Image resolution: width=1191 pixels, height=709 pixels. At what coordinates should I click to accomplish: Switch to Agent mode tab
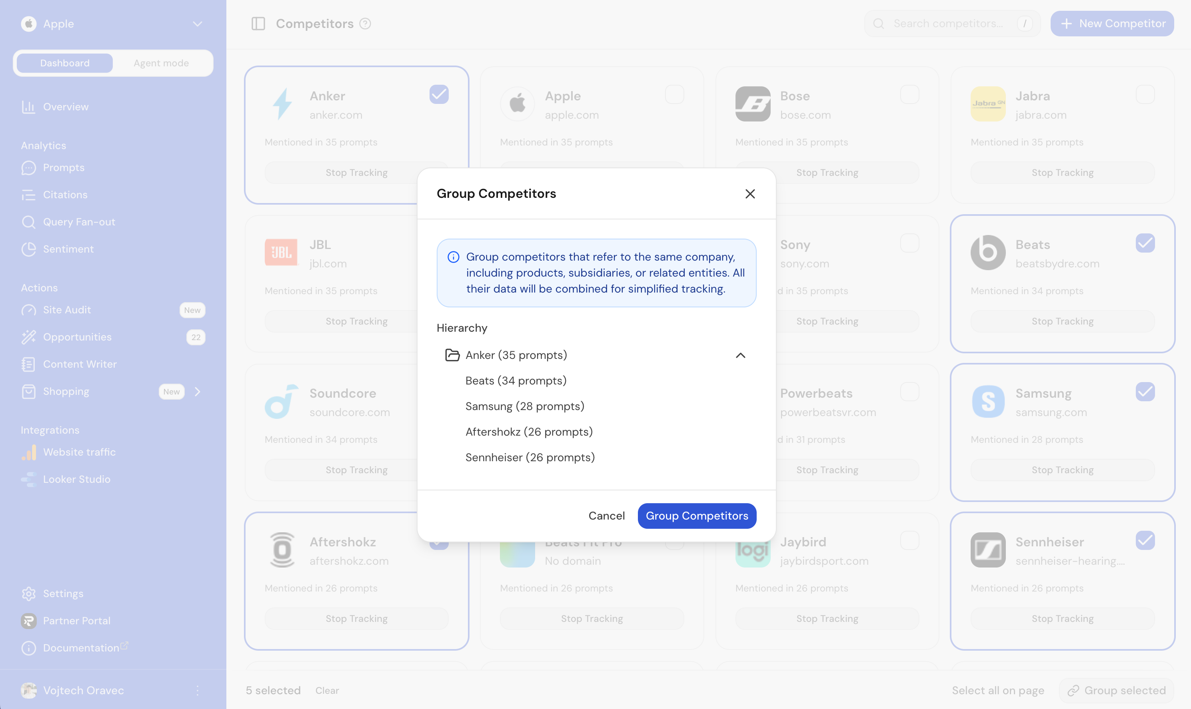click(x=161, y=63)
